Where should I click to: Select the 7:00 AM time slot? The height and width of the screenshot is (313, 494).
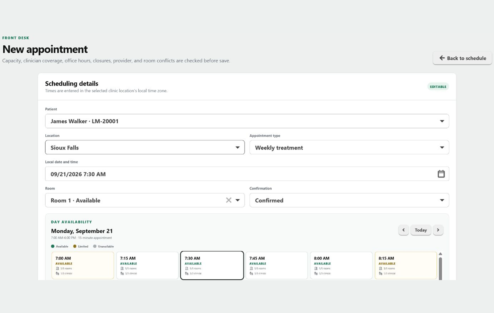pyautogui.click(x=83, y=266)
